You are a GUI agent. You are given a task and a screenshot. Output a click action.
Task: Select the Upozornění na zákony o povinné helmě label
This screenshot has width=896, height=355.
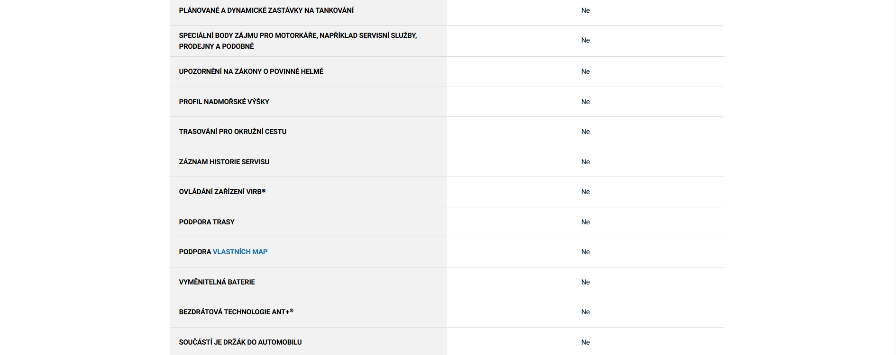[251, 71]
